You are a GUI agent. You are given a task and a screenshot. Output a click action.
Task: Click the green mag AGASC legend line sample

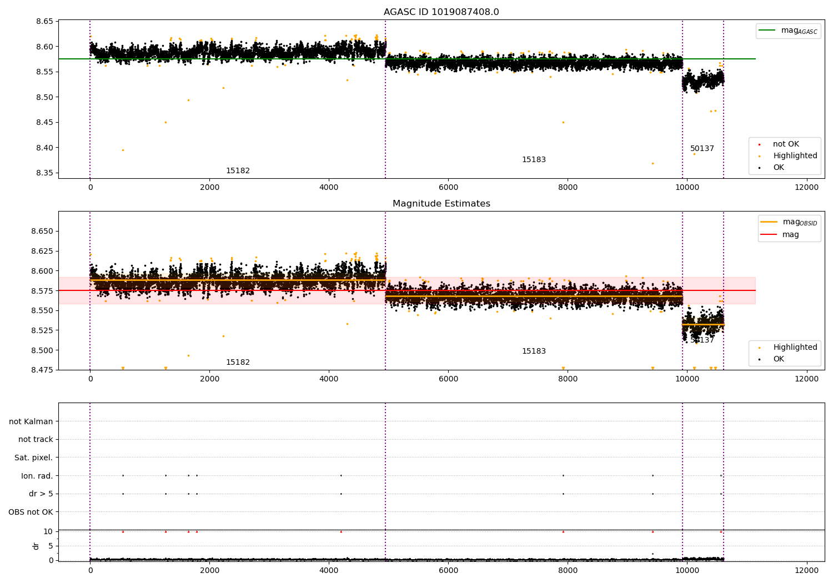pos(767,31)
